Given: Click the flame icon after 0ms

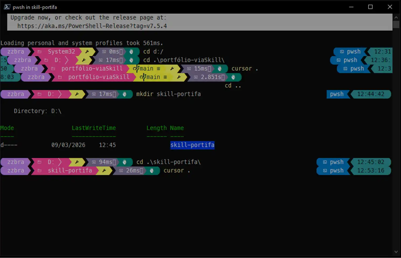Looking at the screenshot, I should (131, 51).
